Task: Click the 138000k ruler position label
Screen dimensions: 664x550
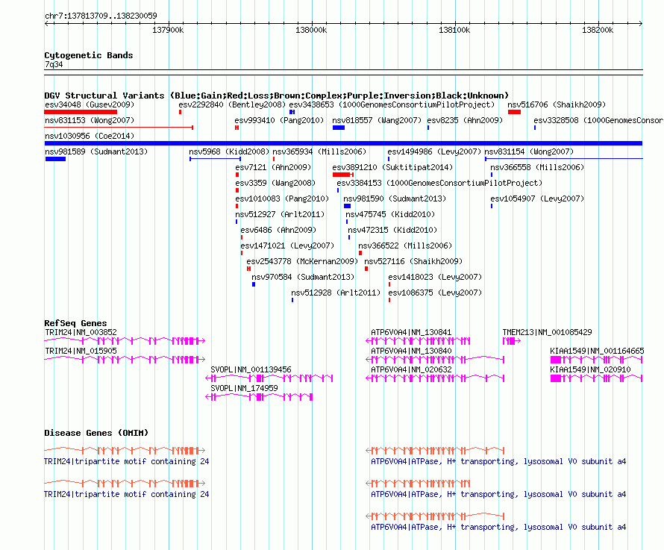Action: click(x=311, y=30)
